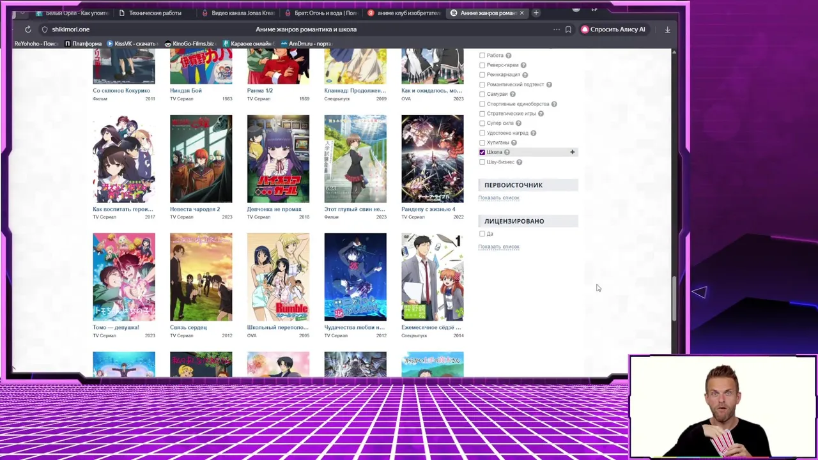Open Караоке онлайн bookmark
The width and height of the screenshot is (818, 460).
point(247,43)
